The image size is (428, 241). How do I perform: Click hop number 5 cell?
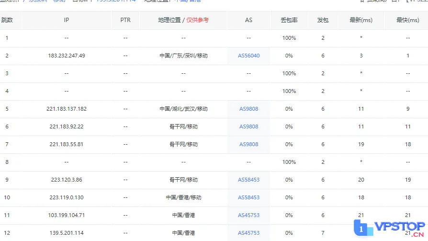tap(7, 109)
